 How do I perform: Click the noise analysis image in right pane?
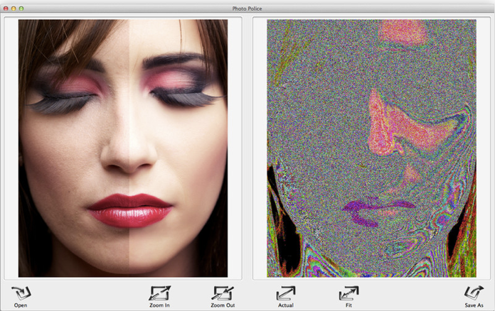pyautogui.click(x=371, y=148)
